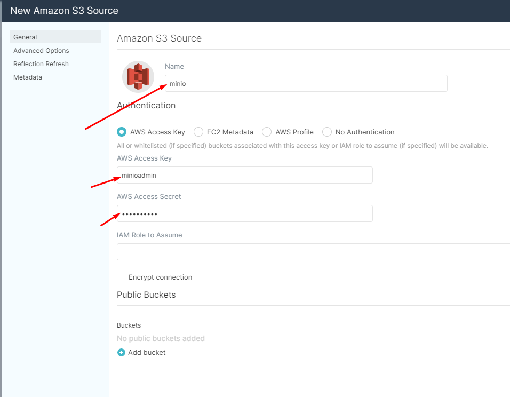Select the No Authentication radio option
Viewport: 510px width, 397px height.
[327, 132]
